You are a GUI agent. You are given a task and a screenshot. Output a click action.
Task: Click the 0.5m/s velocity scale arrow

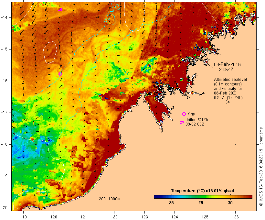coord(224,102)
